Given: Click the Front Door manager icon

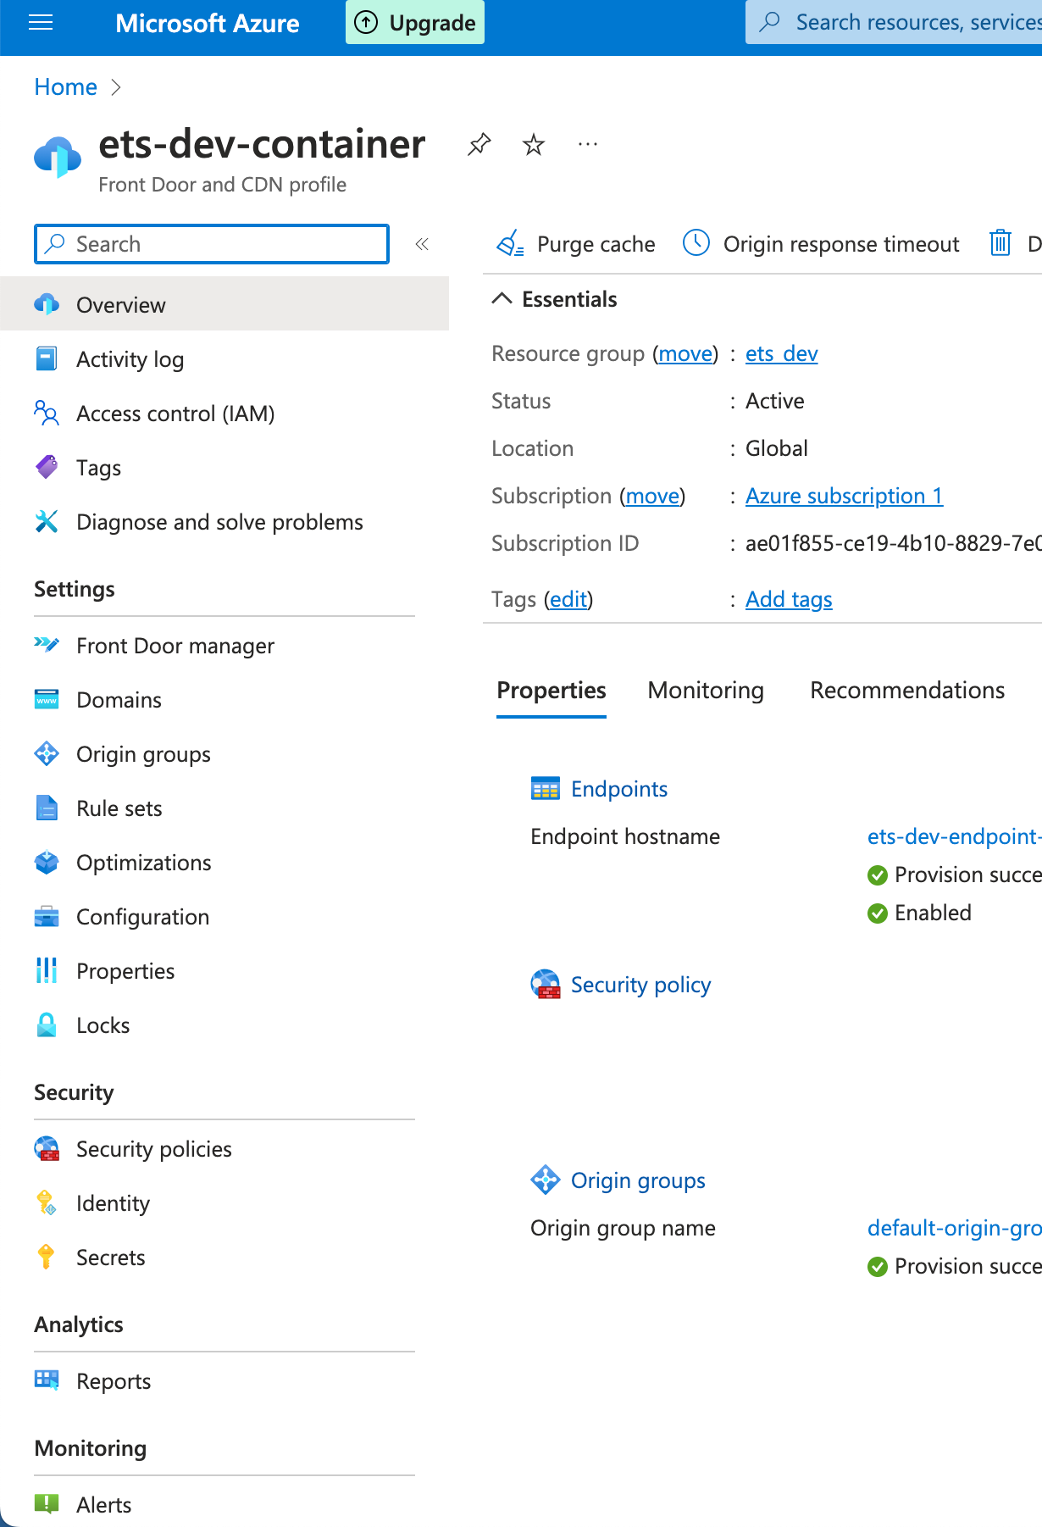Looking at the screenshot, I should point(47,645).
